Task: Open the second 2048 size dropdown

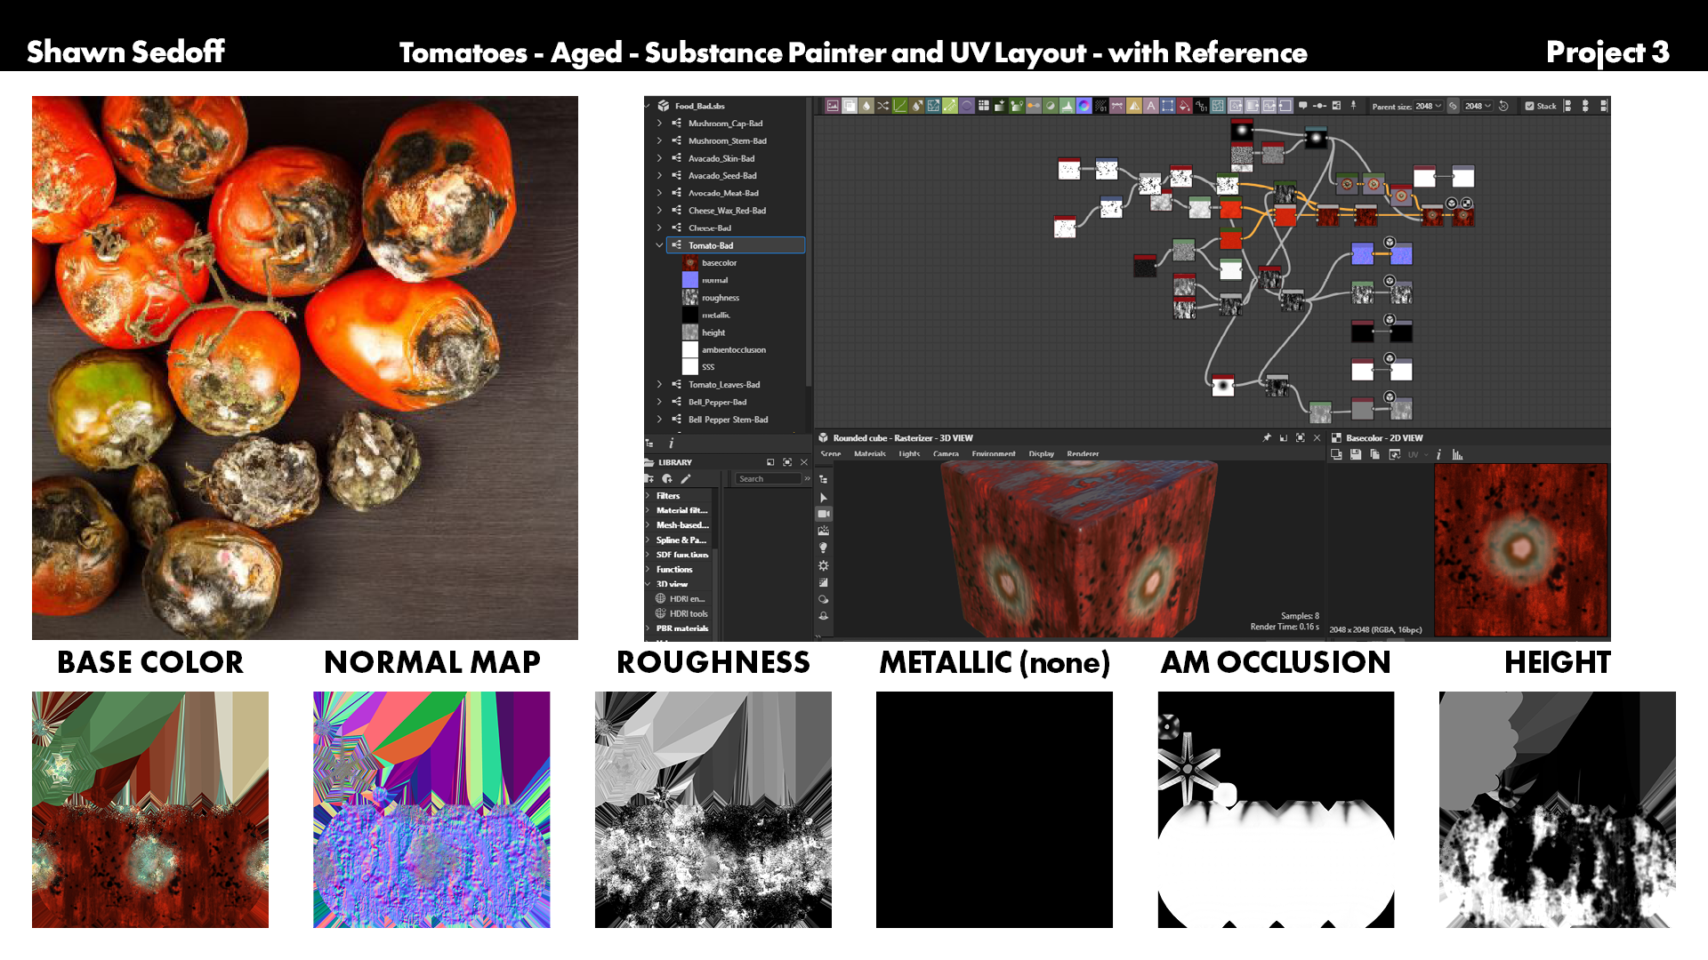Action: (x=1478, y=106)
